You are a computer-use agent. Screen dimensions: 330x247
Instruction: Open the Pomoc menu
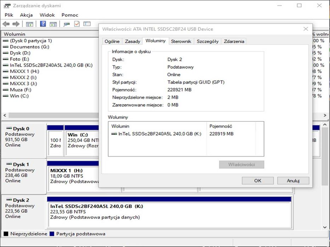(x=70, y=15)
